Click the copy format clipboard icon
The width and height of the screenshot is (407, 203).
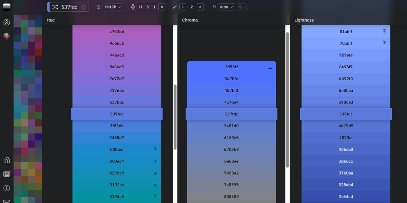(214, 7)
